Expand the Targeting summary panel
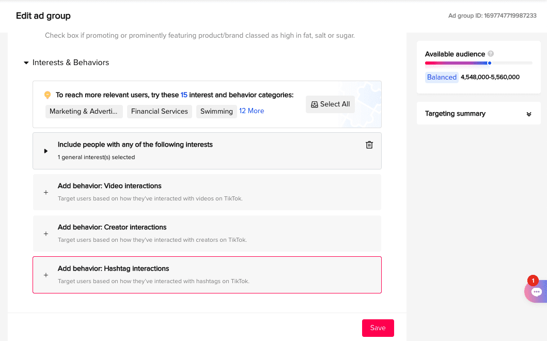This screenshot has width=547, height=341. click(x=529, y=114)
